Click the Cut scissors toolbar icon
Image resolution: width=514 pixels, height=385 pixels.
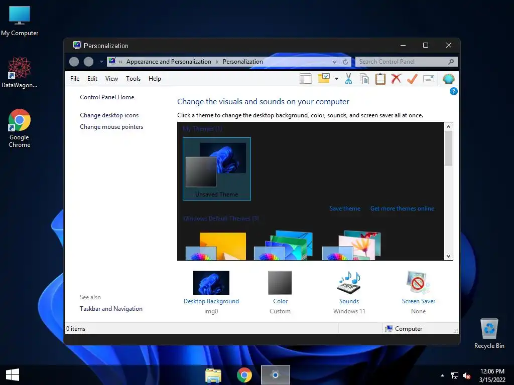pos(348,79)
